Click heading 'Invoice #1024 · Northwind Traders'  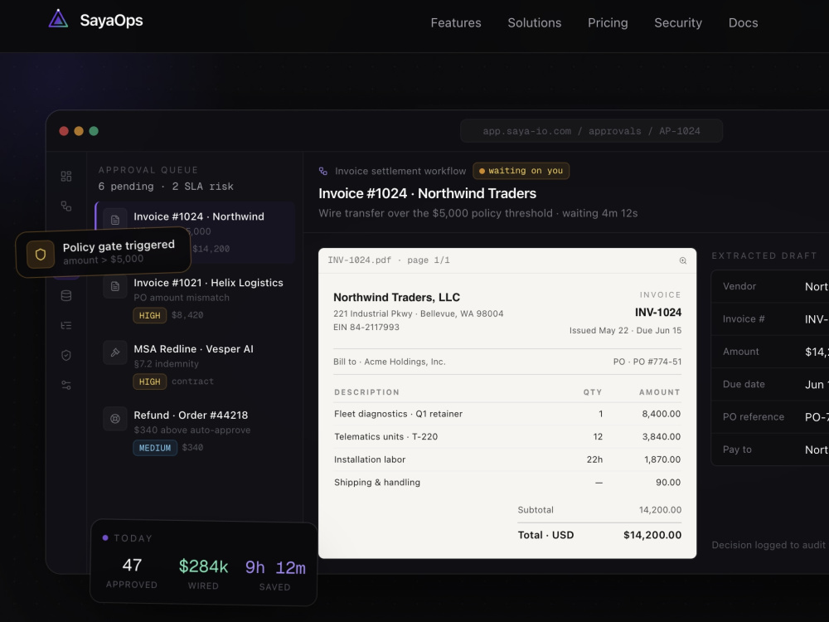coord(427,193)
